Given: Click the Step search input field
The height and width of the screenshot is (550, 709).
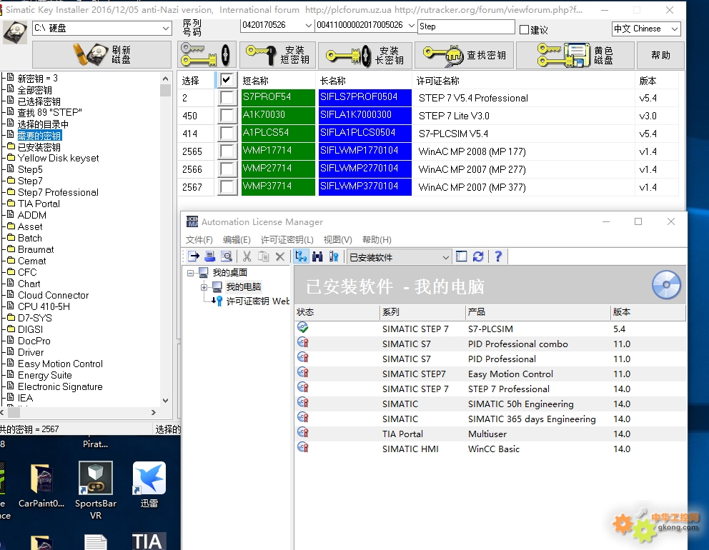Looking at the screenshot, I should pos(466,26).
